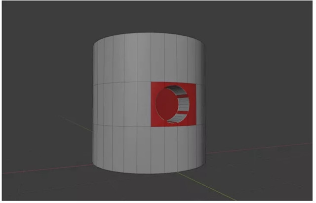Click the top edge of the red square
Viewport: 316px width, 203px height.
tap(174, 82)
